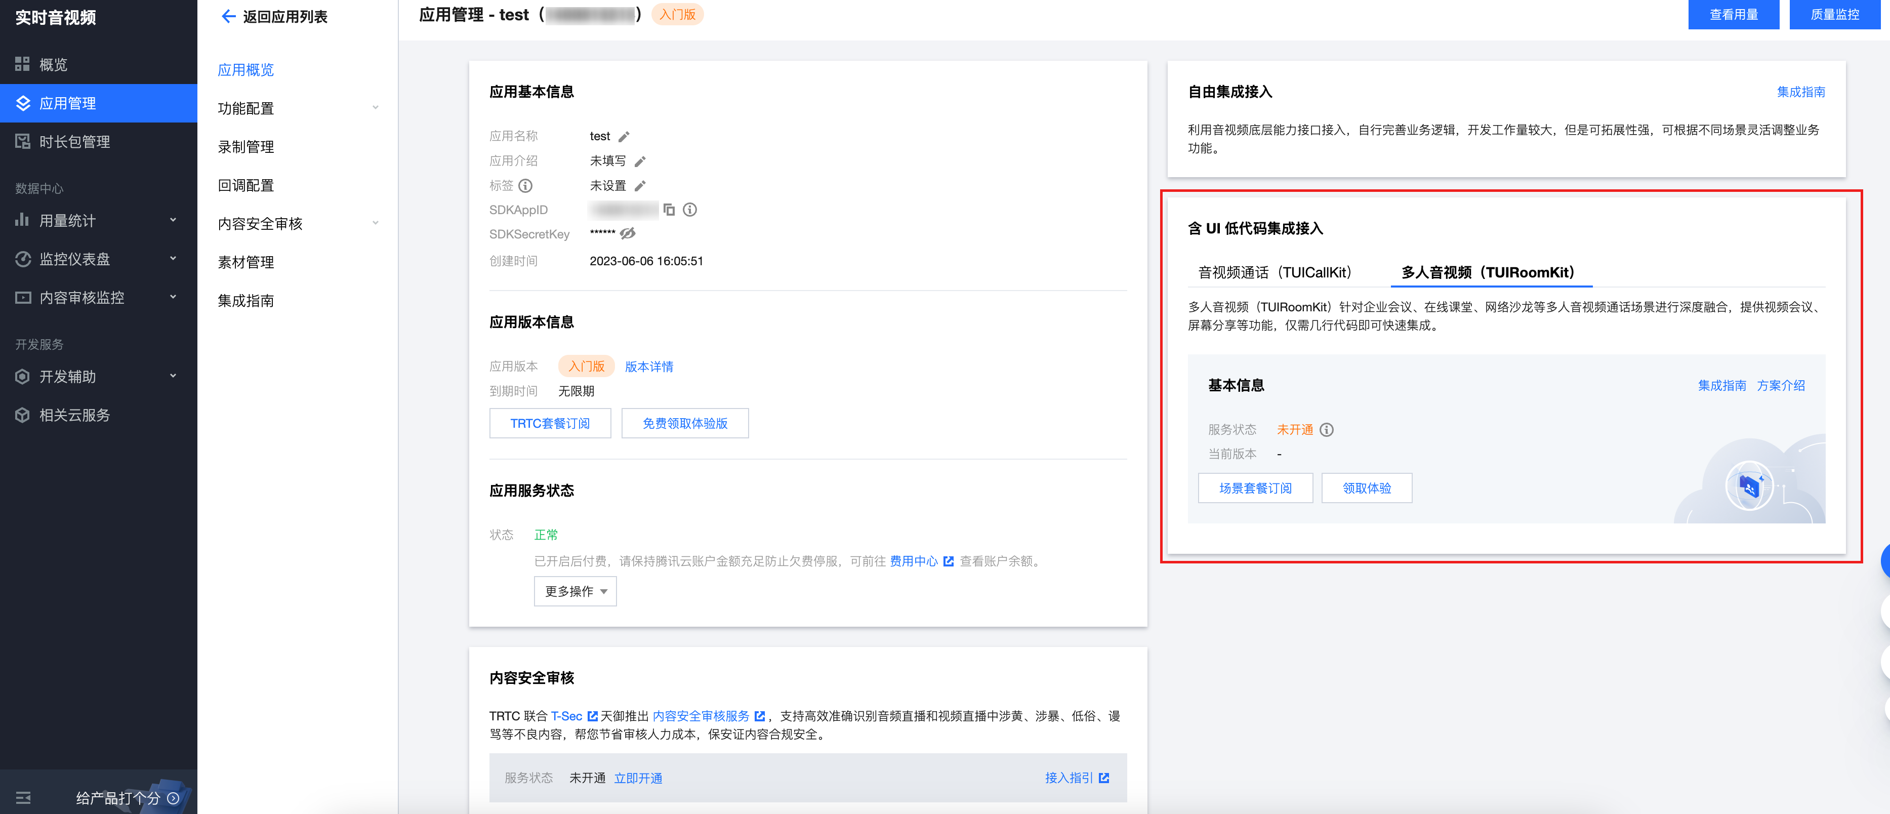
Task: Click pencil icon next to 标签 未设置
Action: pos(640,186)
